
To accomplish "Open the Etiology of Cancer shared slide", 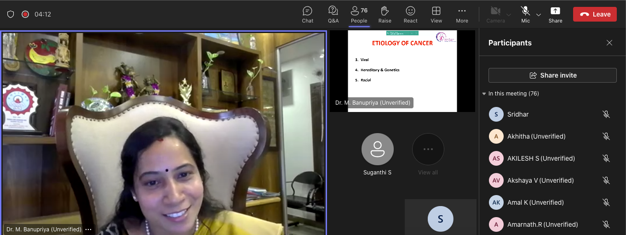I will point(402,71).
